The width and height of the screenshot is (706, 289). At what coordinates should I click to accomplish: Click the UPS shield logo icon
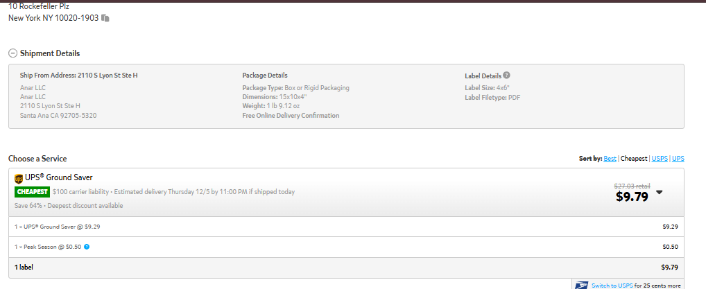(19, 178)
